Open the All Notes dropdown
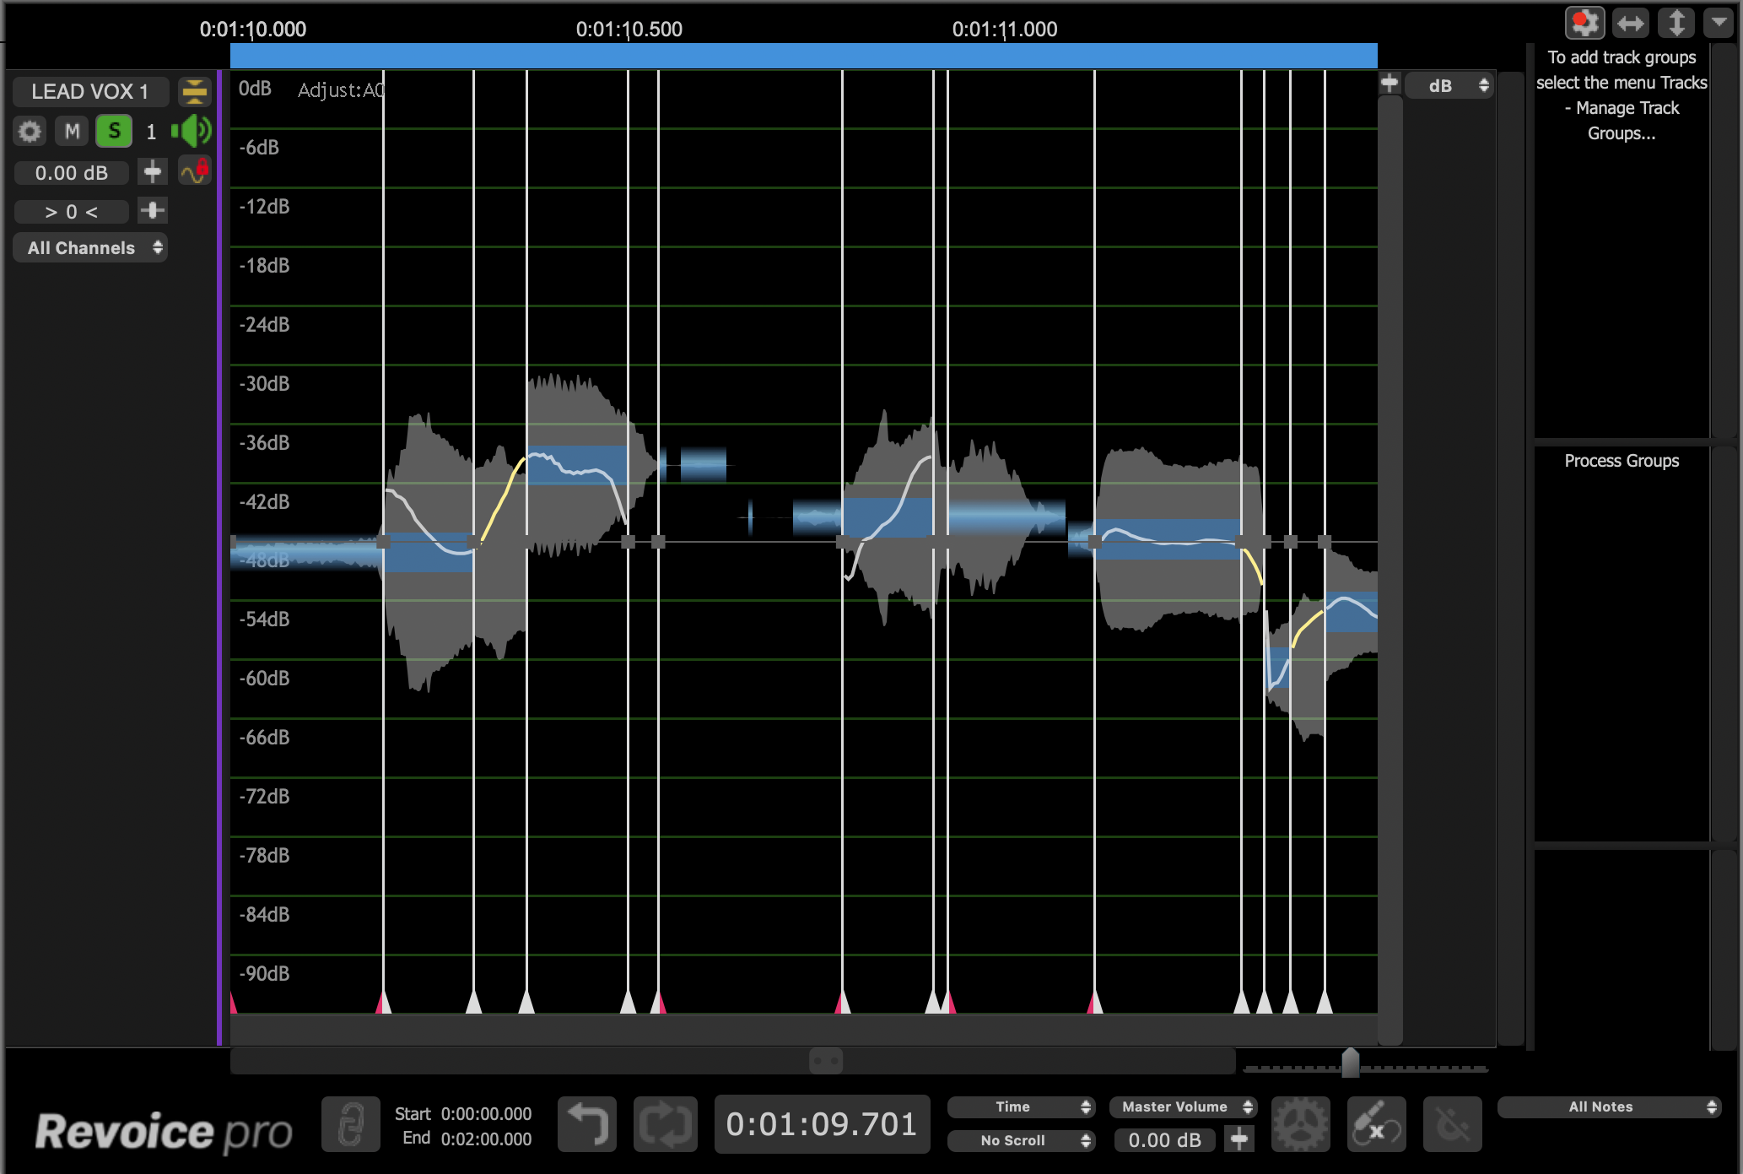 [1610, 1106]
